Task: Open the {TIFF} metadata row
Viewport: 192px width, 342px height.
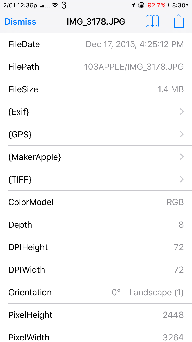Action: tap(96, 179)
